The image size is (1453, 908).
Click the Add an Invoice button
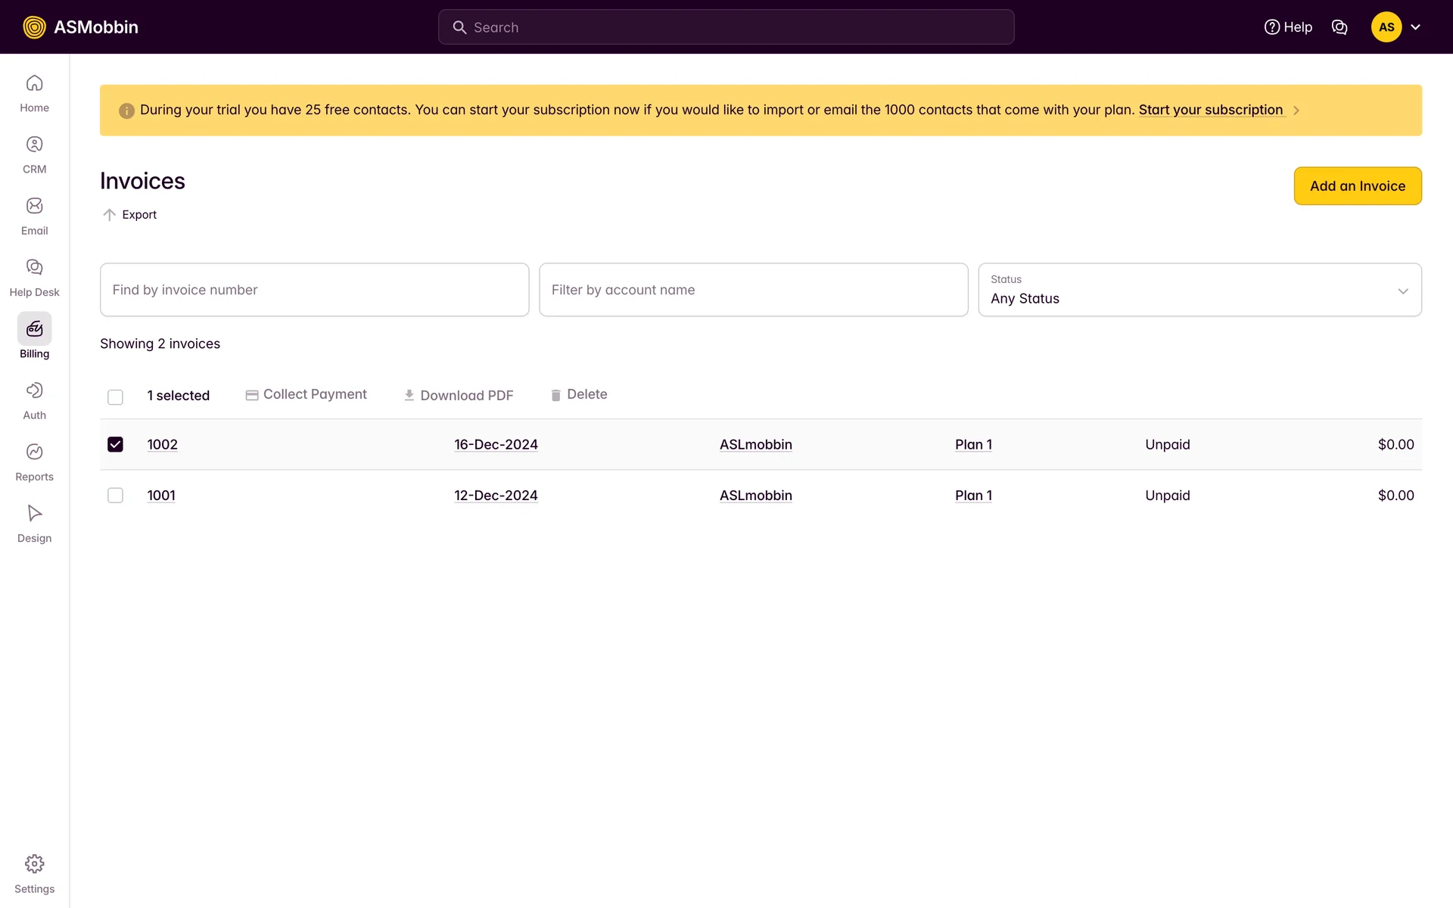(1357, 186)
